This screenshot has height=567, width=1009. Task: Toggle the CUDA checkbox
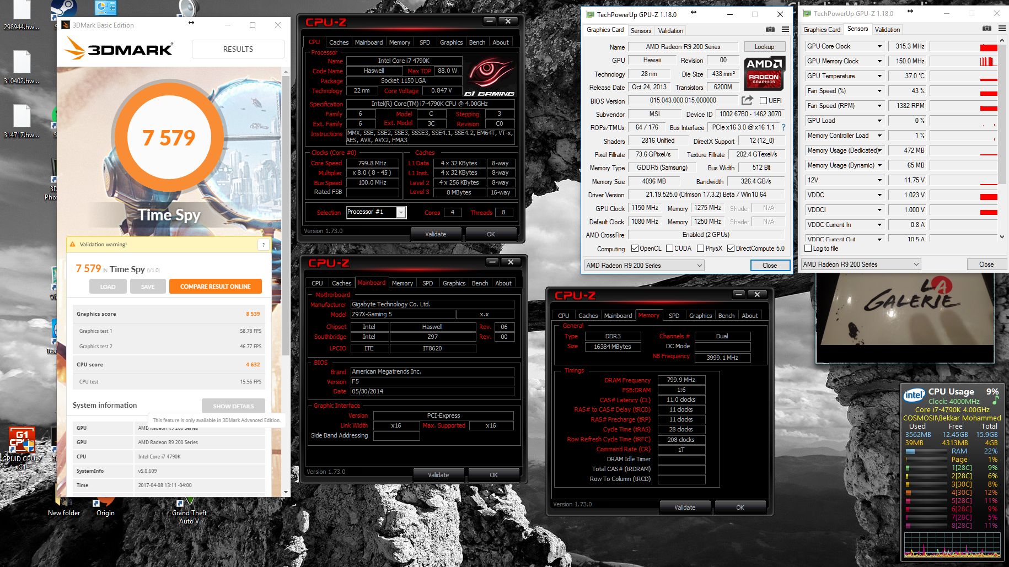coord(669,249)
